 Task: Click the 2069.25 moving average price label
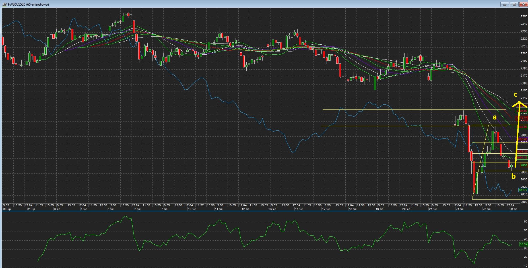523,152
